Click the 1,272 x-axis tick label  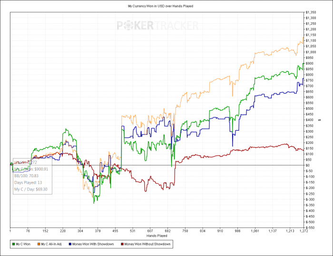[304, 231]
